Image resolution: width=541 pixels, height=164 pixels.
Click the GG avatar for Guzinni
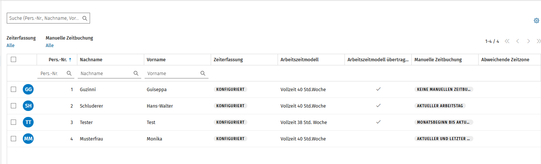(x=28, y=89)
